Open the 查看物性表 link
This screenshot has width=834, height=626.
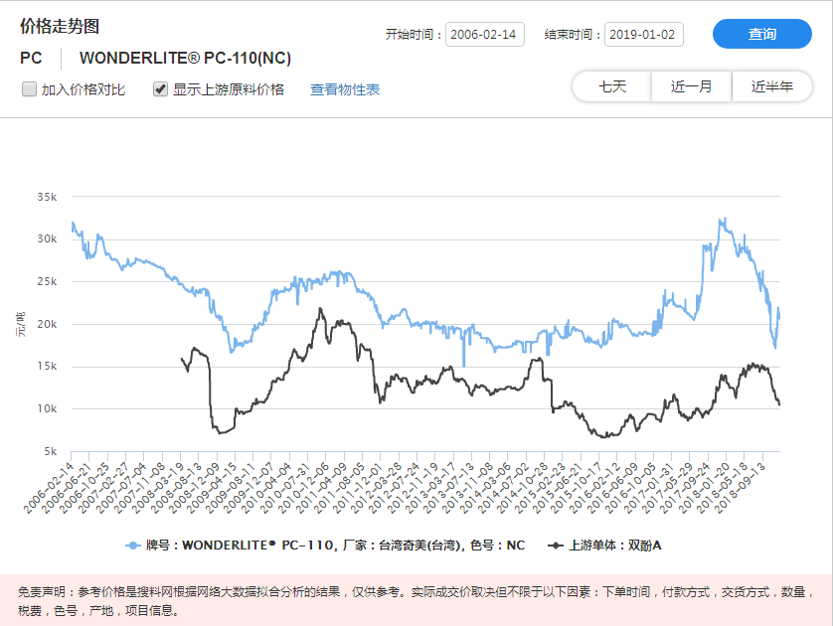click(x=345, y=89)
